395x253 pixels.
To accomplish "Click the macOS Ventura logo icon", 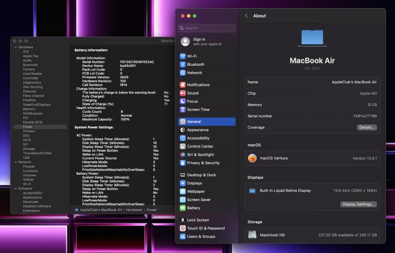I will (x=252, y=158).
